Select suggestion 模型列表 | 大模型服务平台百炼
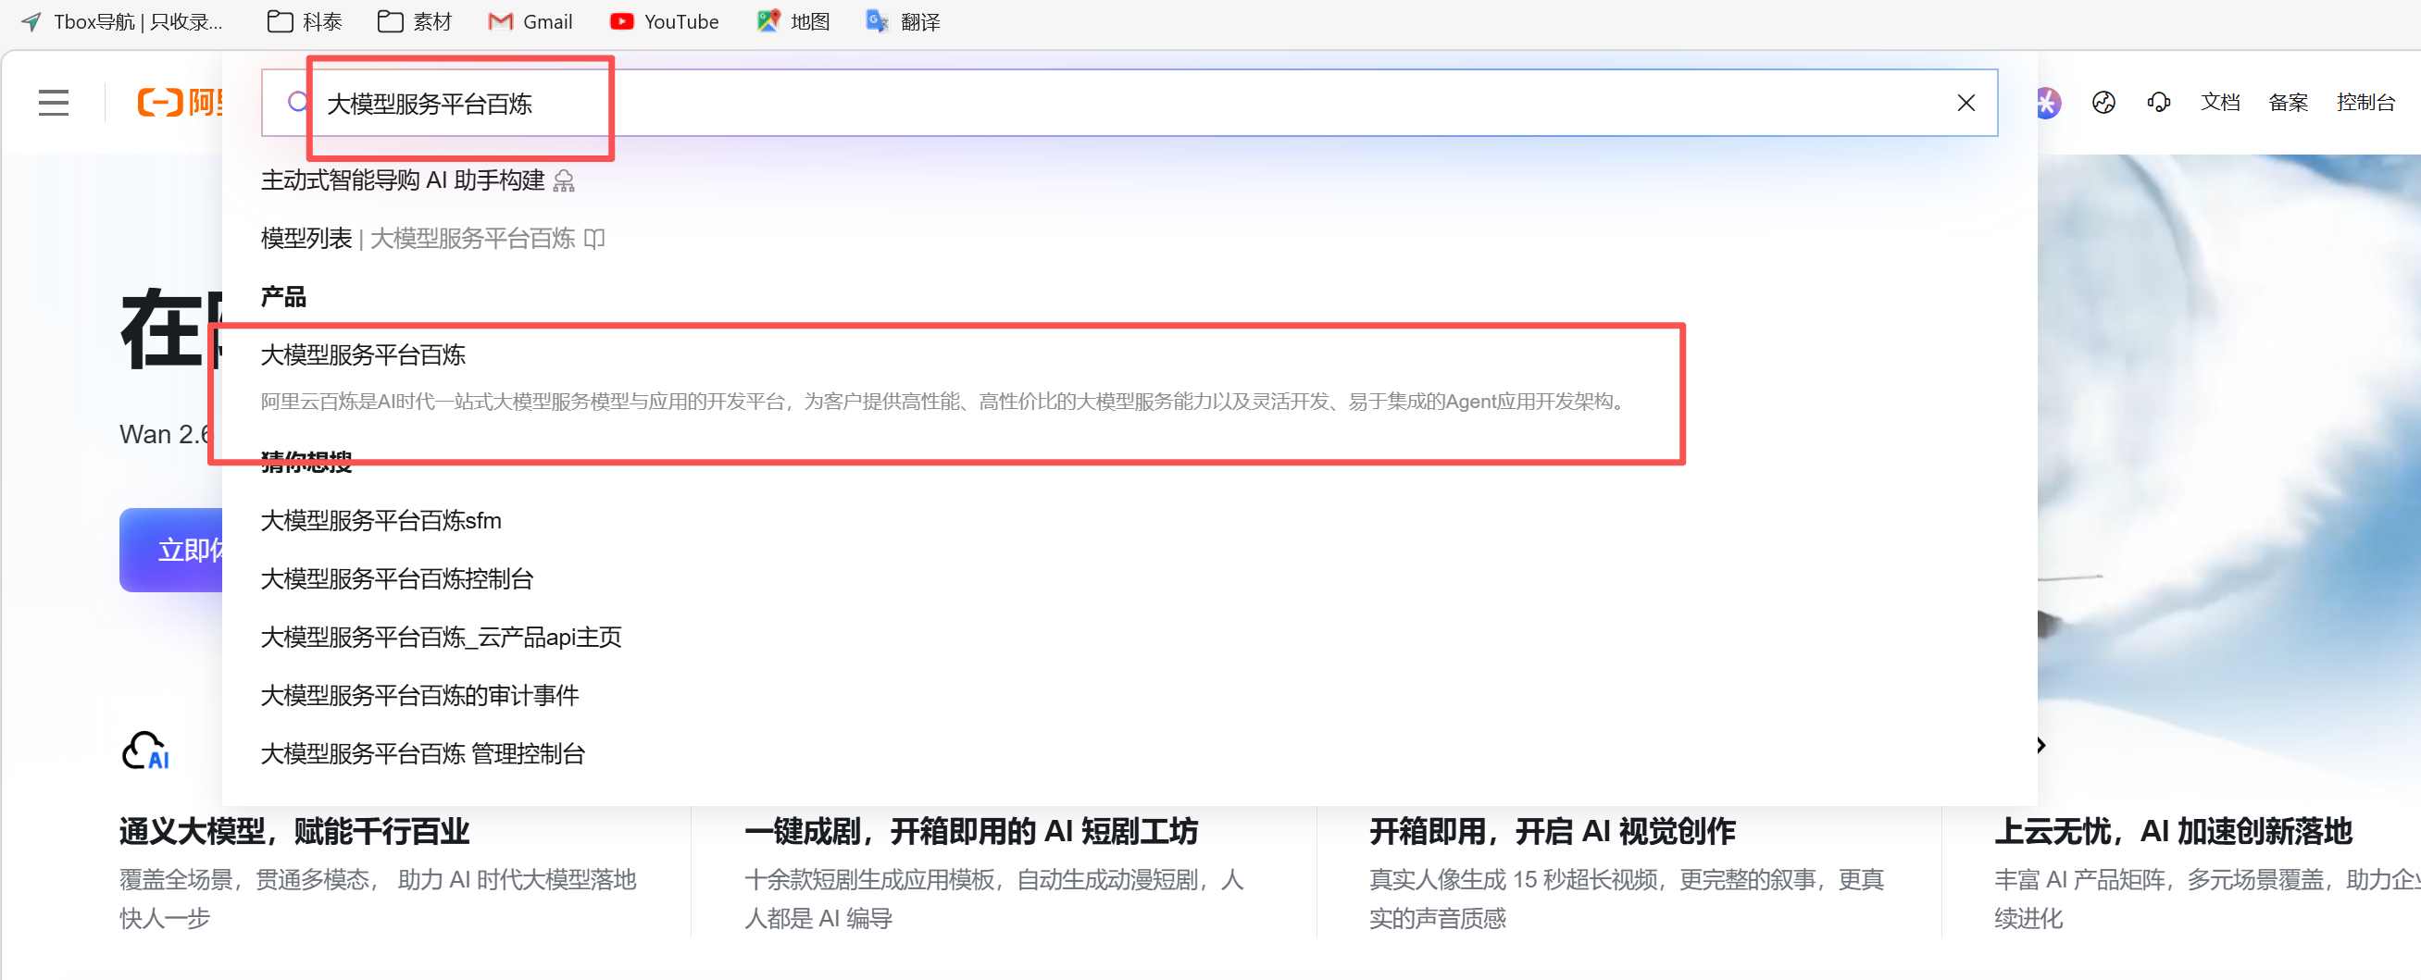The width and height of the screenshot is (2421, 980). coord(418,239)
